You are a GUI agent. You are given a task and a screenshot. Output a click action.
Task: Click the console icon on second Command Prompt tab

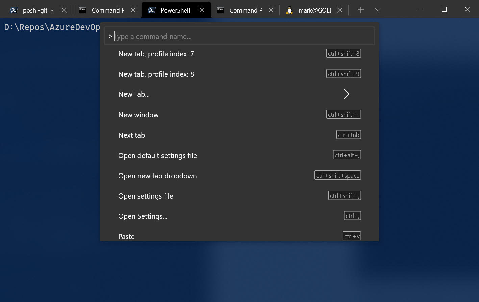click(220, 10)
